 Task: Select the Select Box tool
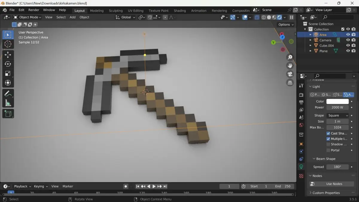(8, 35)
